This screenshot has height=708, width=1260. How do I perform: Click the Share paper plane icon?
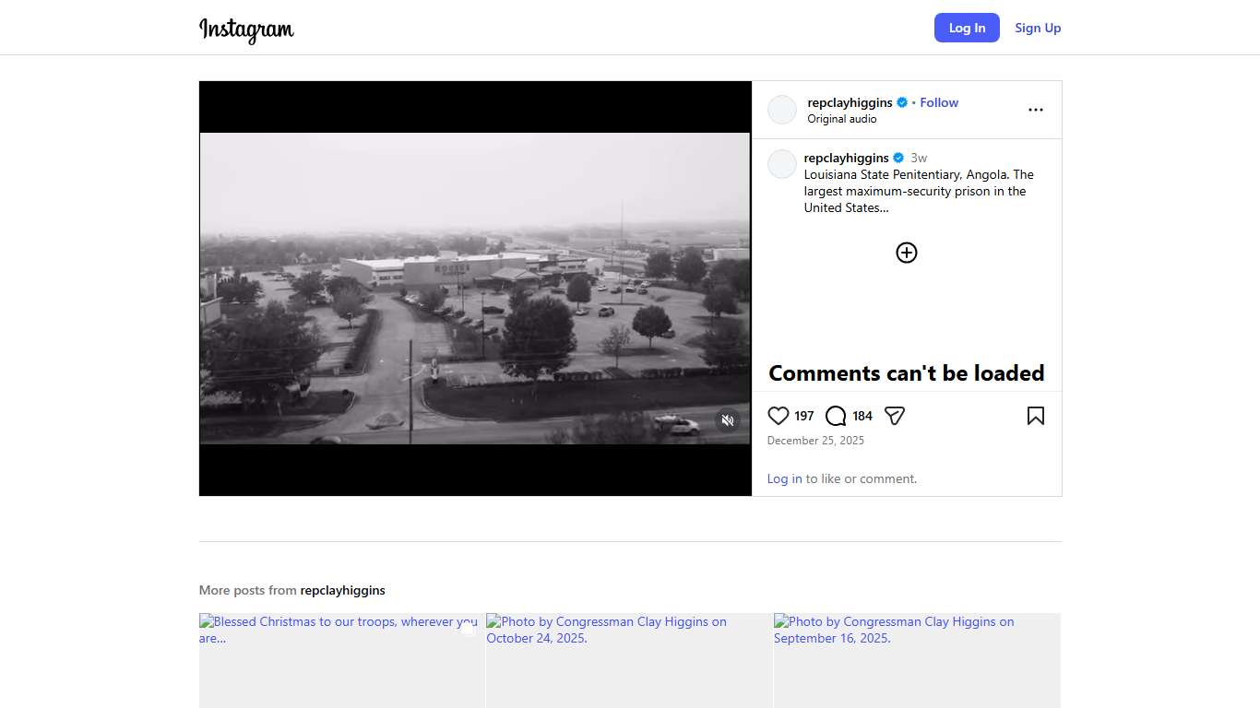click(894, 416)
